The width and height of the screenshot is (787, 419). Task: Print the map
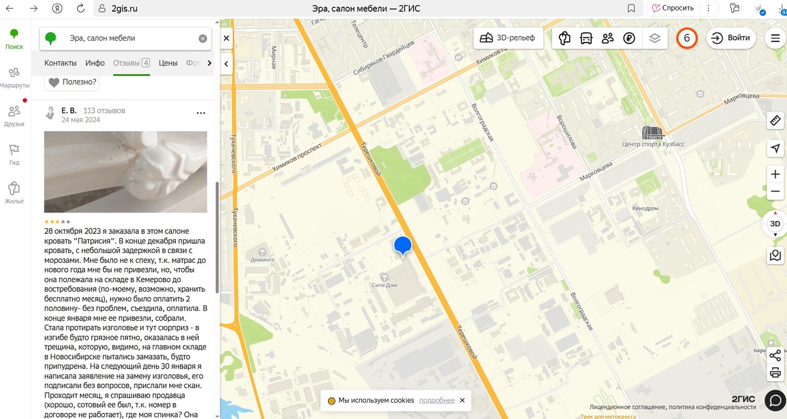click(775, 374)
